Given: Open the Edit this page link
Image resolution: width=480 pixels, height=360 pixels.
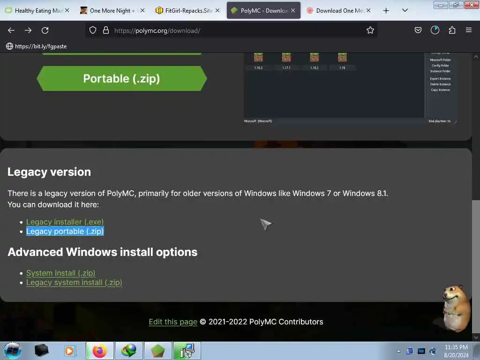Looking at the screenshot, I should pos(173,322).
